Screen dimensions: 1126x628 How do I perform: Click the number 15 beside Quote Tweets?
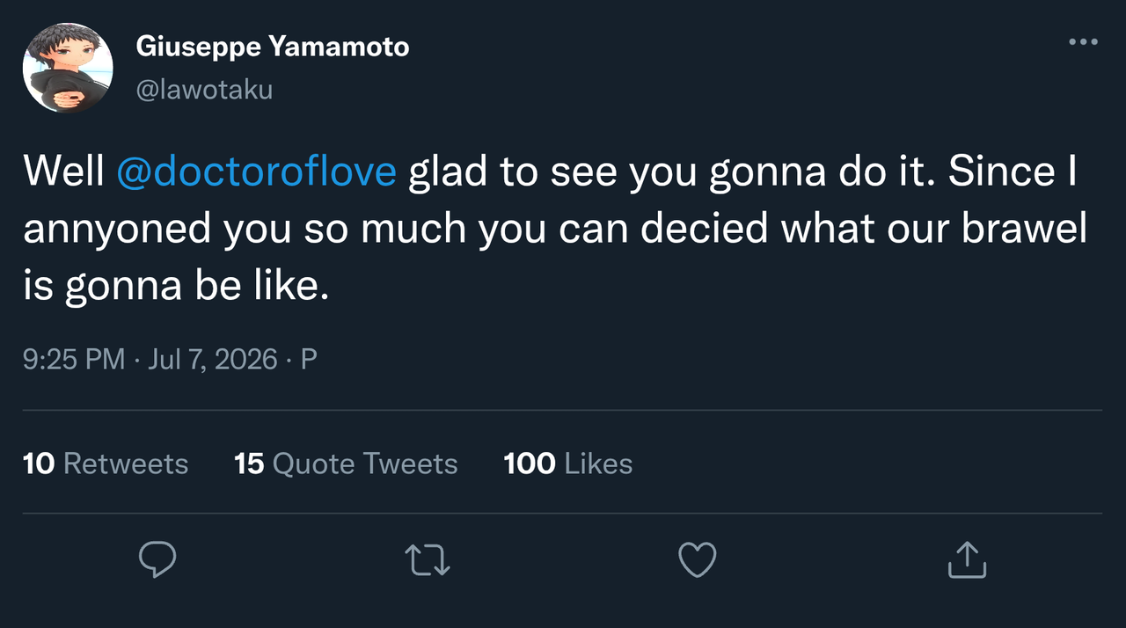tap(249, 464)
